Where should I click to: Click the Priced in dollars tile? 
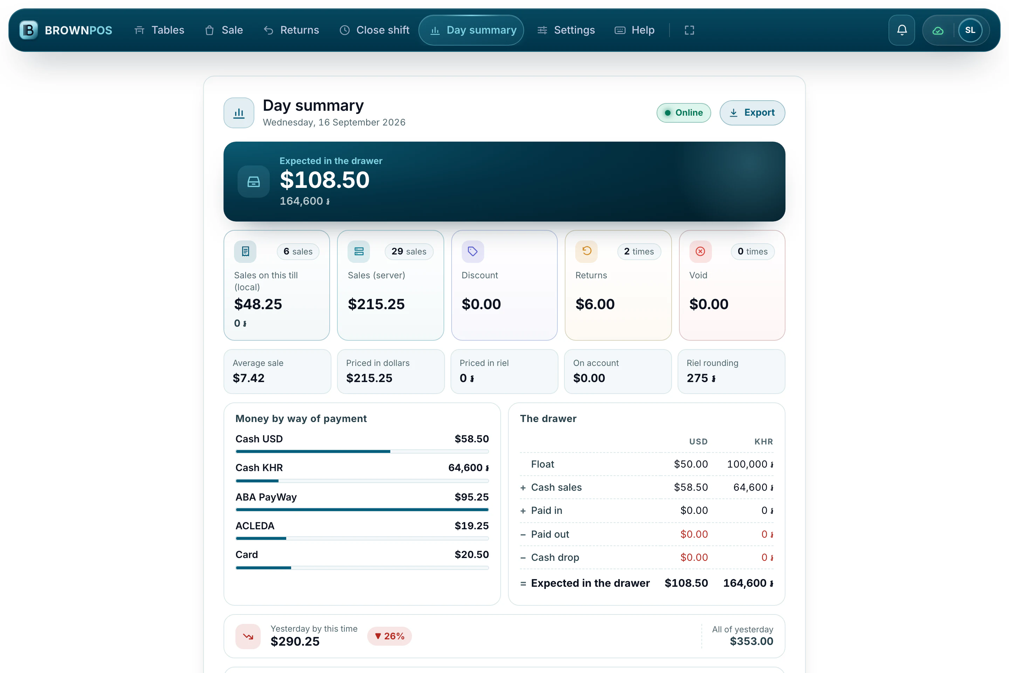(391, 371)
